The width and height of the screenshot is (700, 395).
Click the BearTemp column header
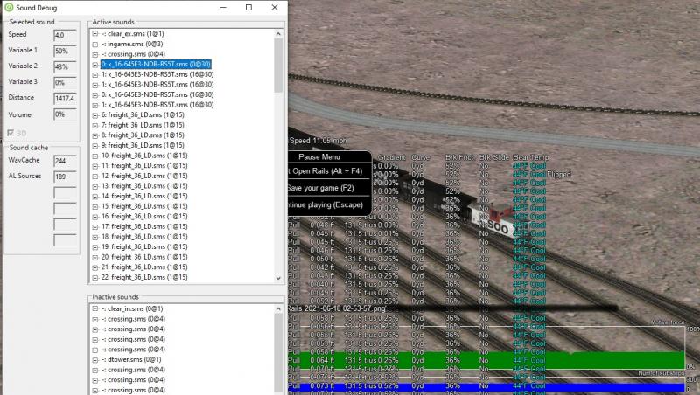pyautogui.click(x=531, y=157)
